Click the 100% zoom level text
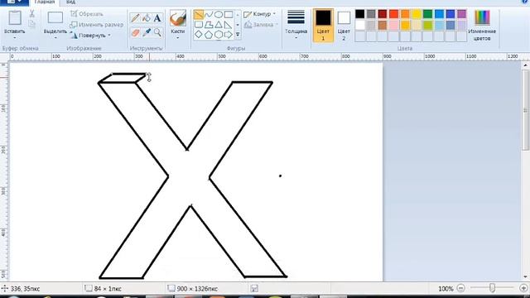This screenshot has height=298, width=530. pos(446,289)
